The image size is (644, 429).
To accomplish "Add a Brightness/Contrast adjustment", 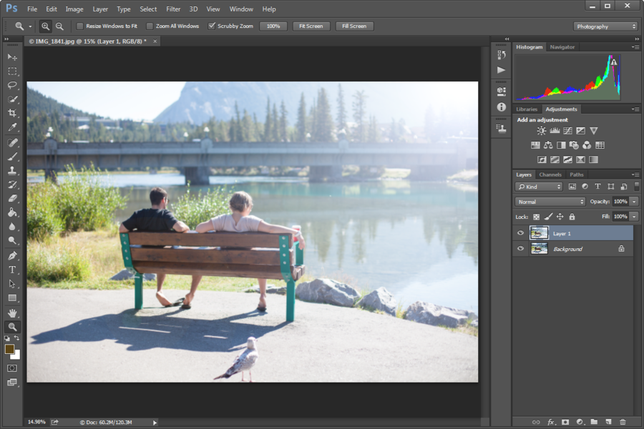I will point(541,131).
